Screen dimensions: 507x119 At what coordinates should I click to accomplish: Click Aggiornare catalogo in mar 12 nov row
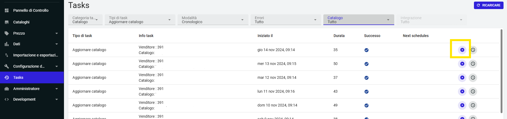(89, 77)
